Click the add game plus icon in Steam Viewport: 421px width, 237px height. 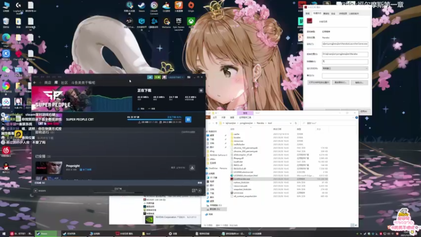coord(35,191)
